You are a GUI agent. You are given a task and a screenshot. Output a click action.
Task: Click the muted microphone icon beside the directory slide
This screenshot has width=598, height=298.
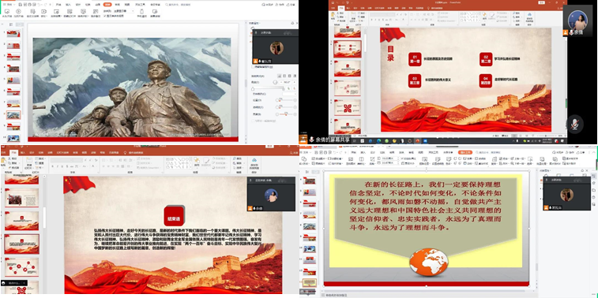(x=575, y=124)
